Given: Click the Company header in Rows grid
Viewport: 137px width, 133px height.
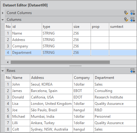Looking at the screenshot, I should 83,78.
